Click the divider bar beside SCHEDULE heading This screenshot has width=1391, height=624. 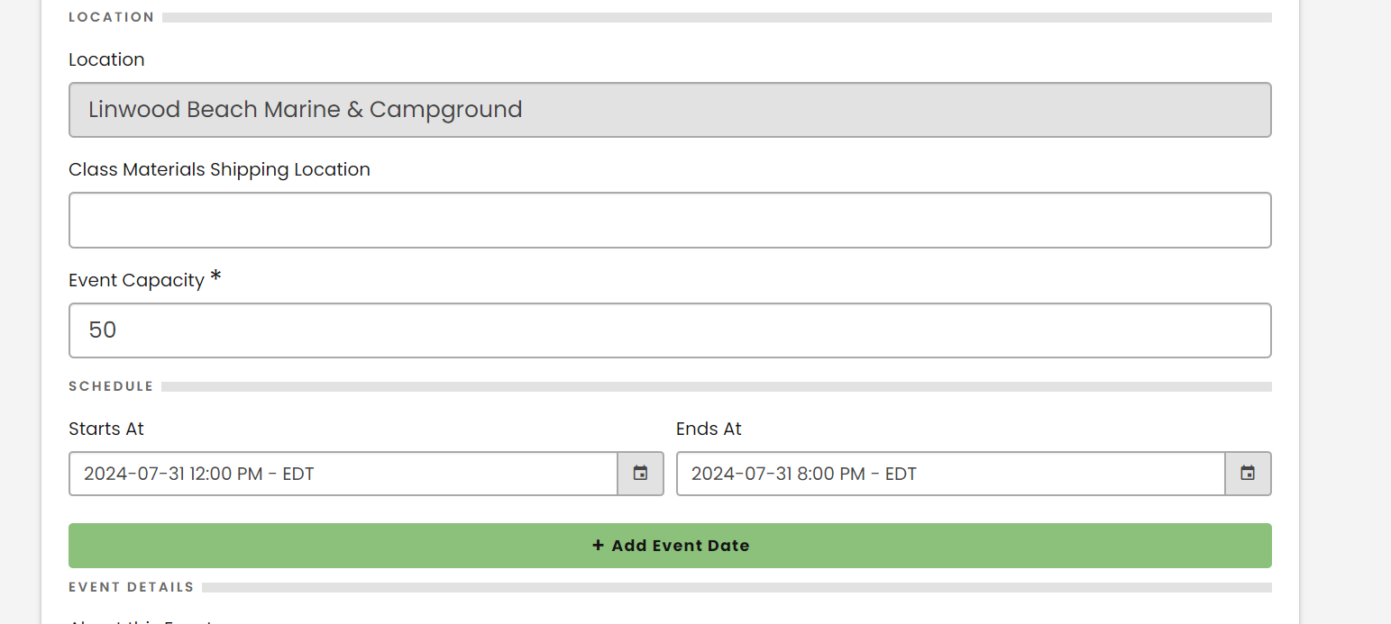[x=716, y=387]
